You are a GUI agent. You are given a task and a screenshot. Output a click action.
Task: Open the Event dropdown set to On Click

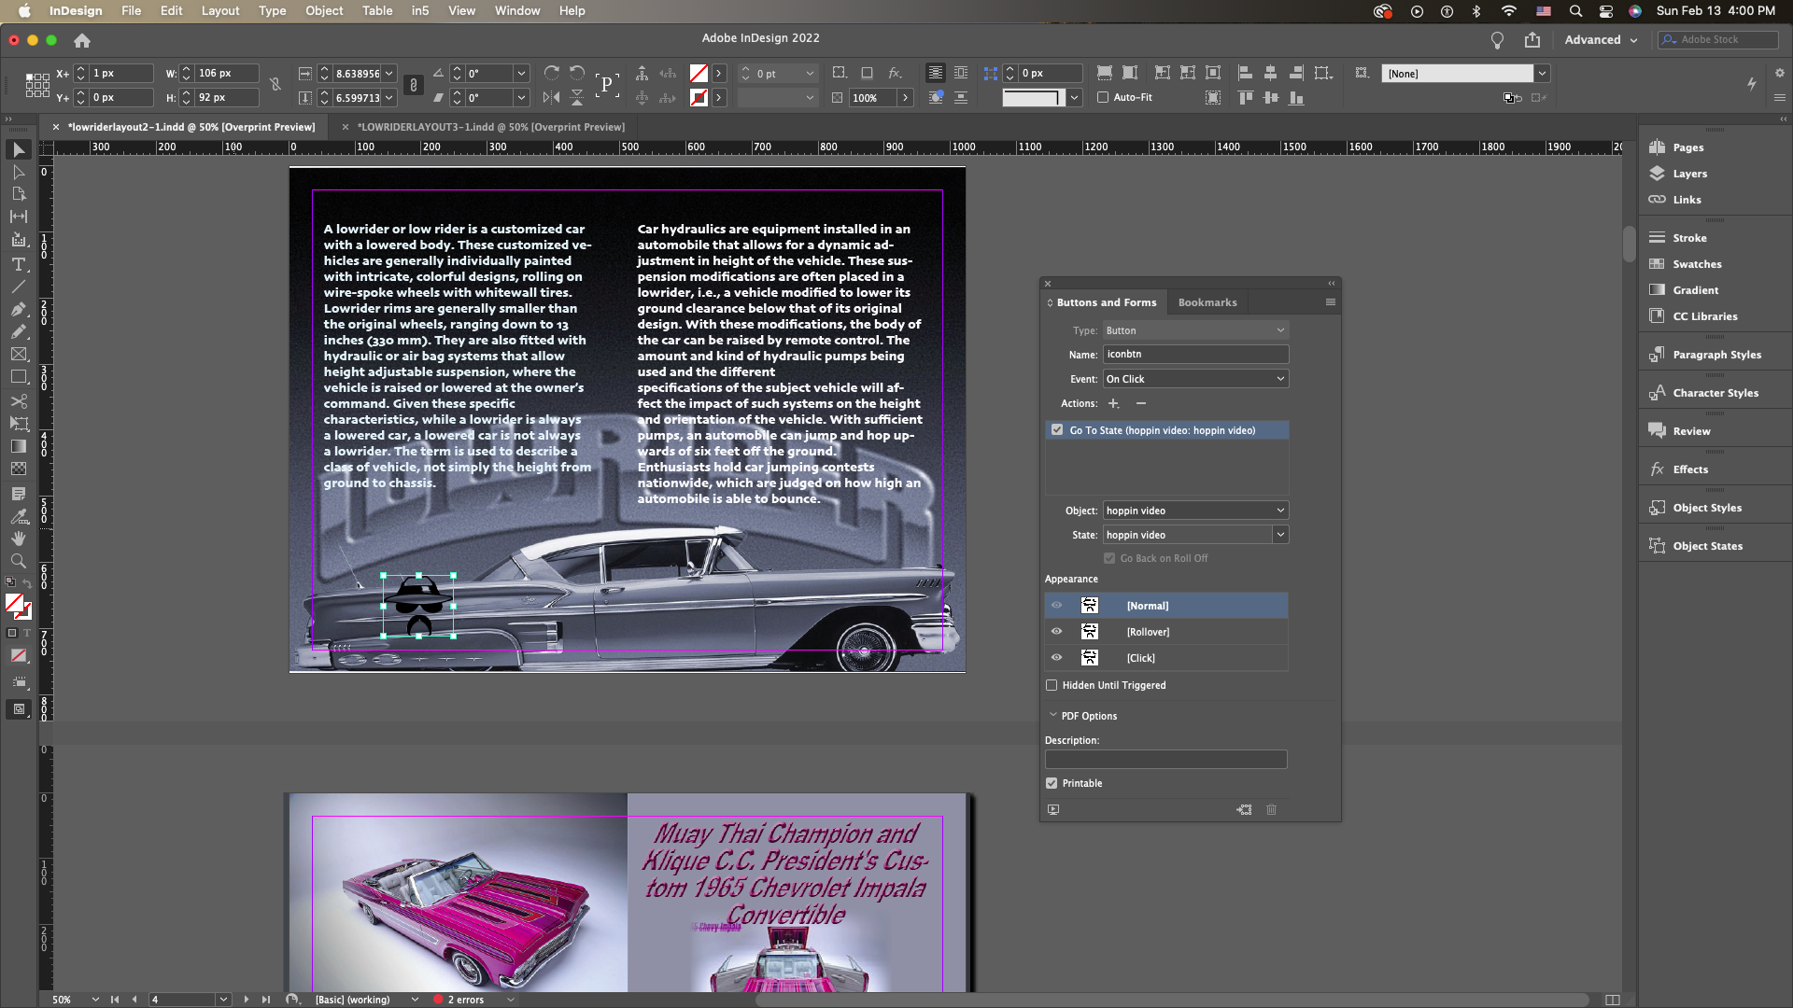[1195, 379]
